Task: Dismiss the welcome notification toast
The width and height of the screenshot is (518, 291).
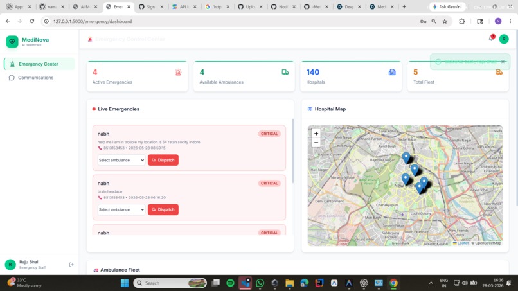Action: [x=503, y=62]
